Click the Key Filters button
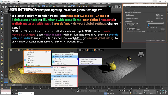 [151, 93]
